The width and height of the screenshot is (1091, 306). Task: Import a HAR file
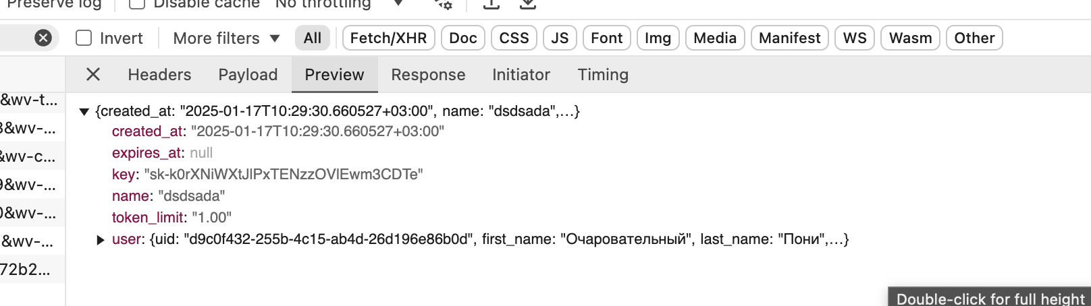click(x=491, y=4)
